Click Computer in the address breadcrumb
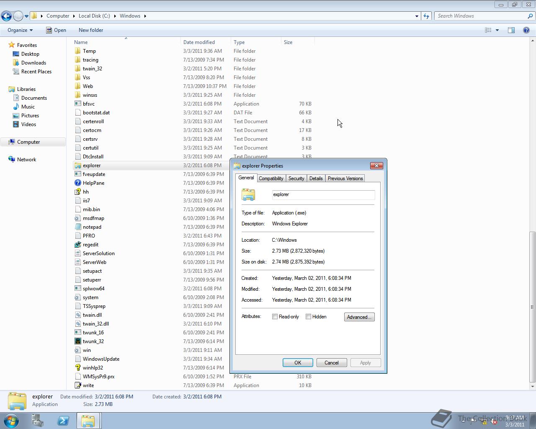Viewport: 536px width, 429px height. (58, 16)
